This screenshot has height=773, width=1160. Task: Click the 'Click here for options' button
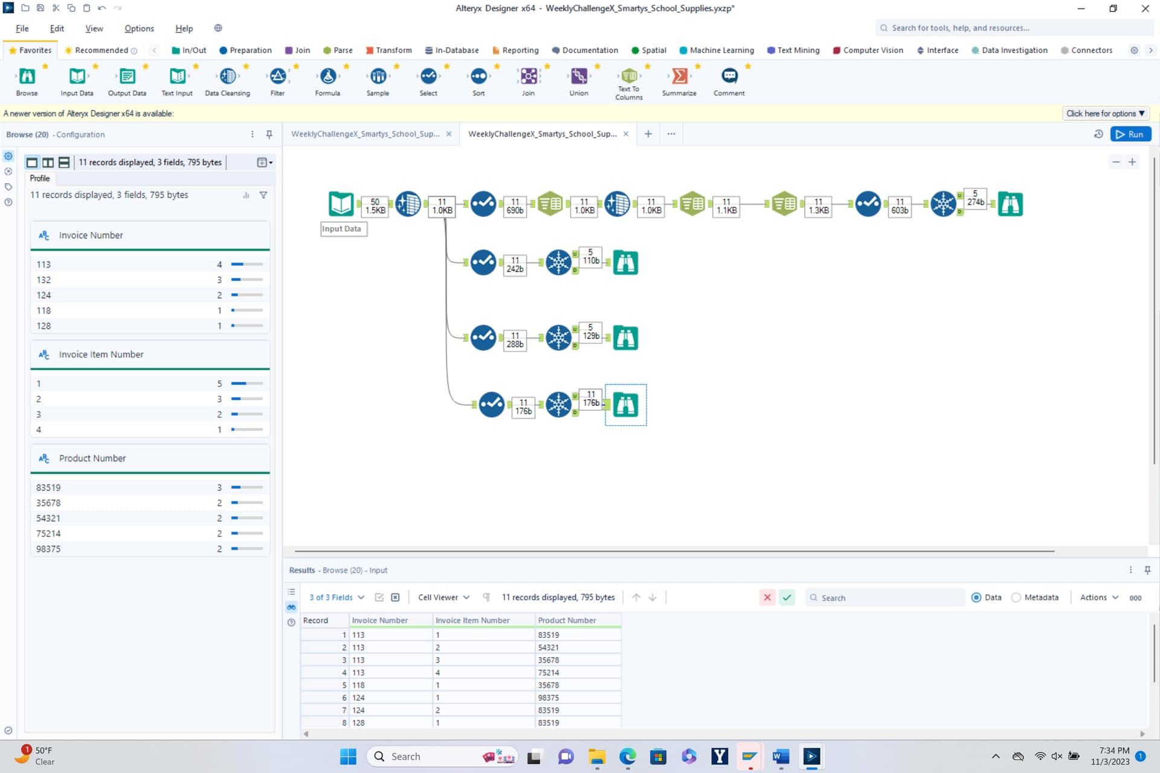[x=1105, y=114]
